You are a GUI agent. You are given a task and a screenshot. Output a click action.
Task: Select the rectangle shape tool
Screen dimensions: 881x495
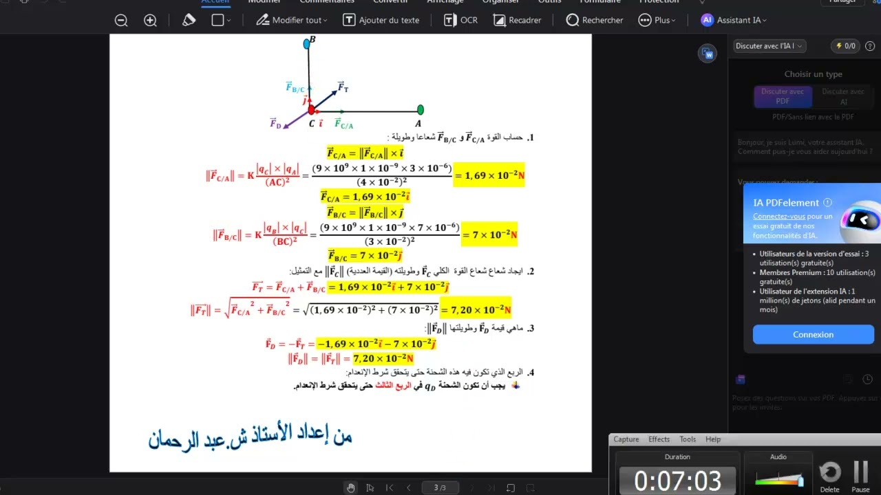217,20
